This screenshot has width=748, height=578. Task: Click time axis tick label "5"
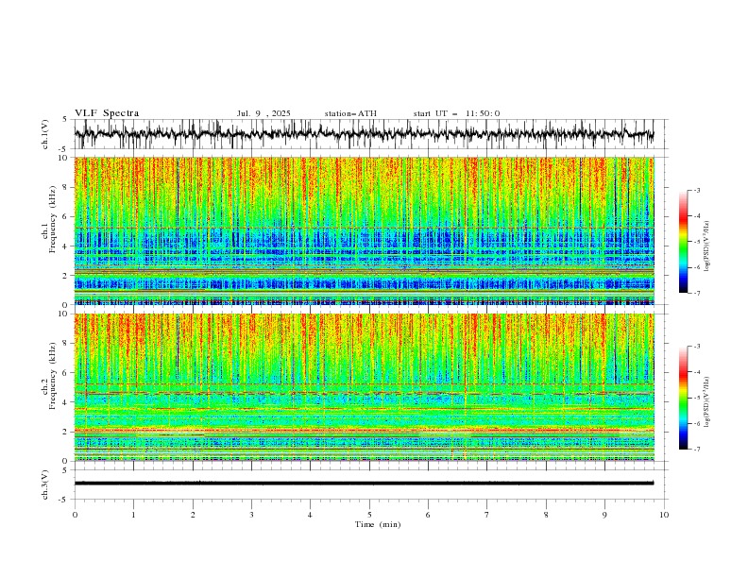369,515
